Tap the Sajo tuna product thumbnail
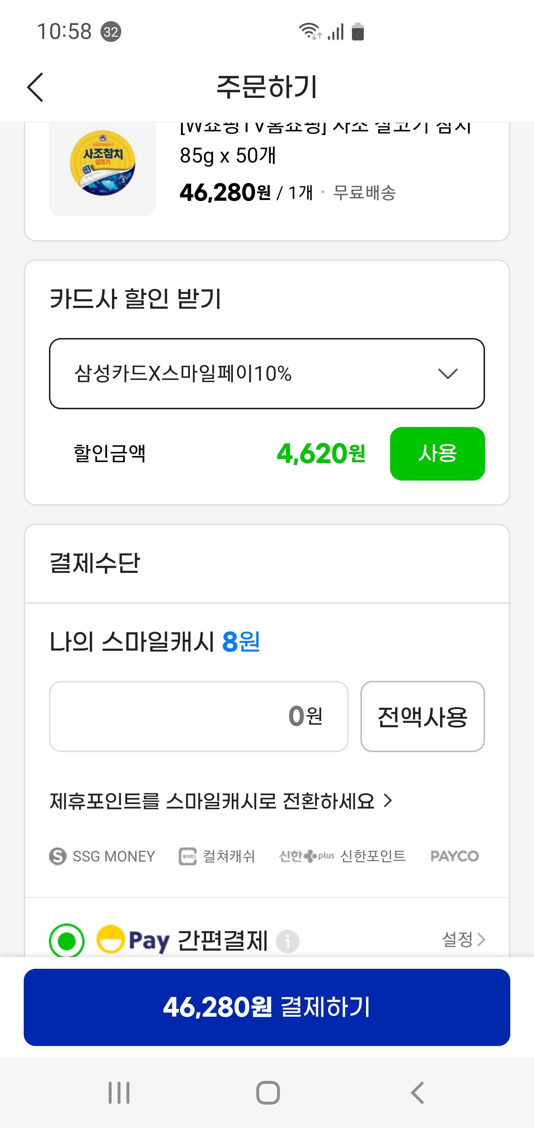The height and width of the screenshot is (1128, 534). click(x=102, y=169)
